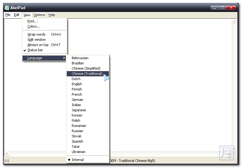Select English from the language list
The width and height of the screenshot is (242, 168).
(77, 84)
